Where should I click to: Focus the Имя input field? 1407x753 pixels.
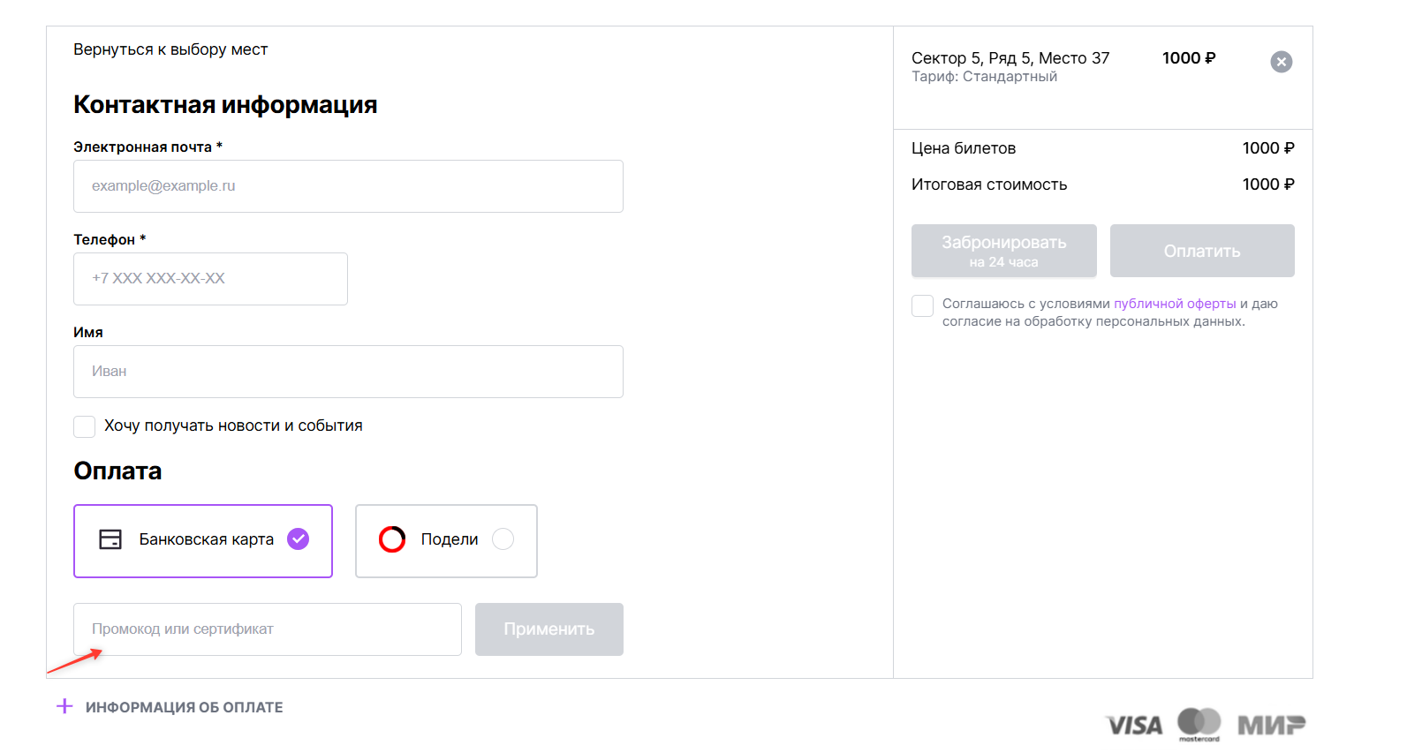coord(348,372)
